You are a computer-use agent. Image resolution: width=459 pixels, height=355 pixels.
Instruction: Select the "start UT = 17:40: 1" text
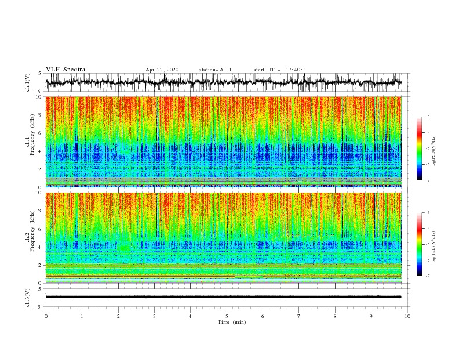(x=280, y=70)
